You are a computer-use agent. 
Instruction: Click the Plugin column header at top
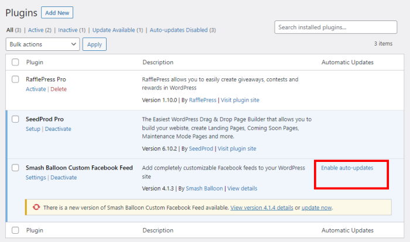pyautogui.click(x=35, y=62)
